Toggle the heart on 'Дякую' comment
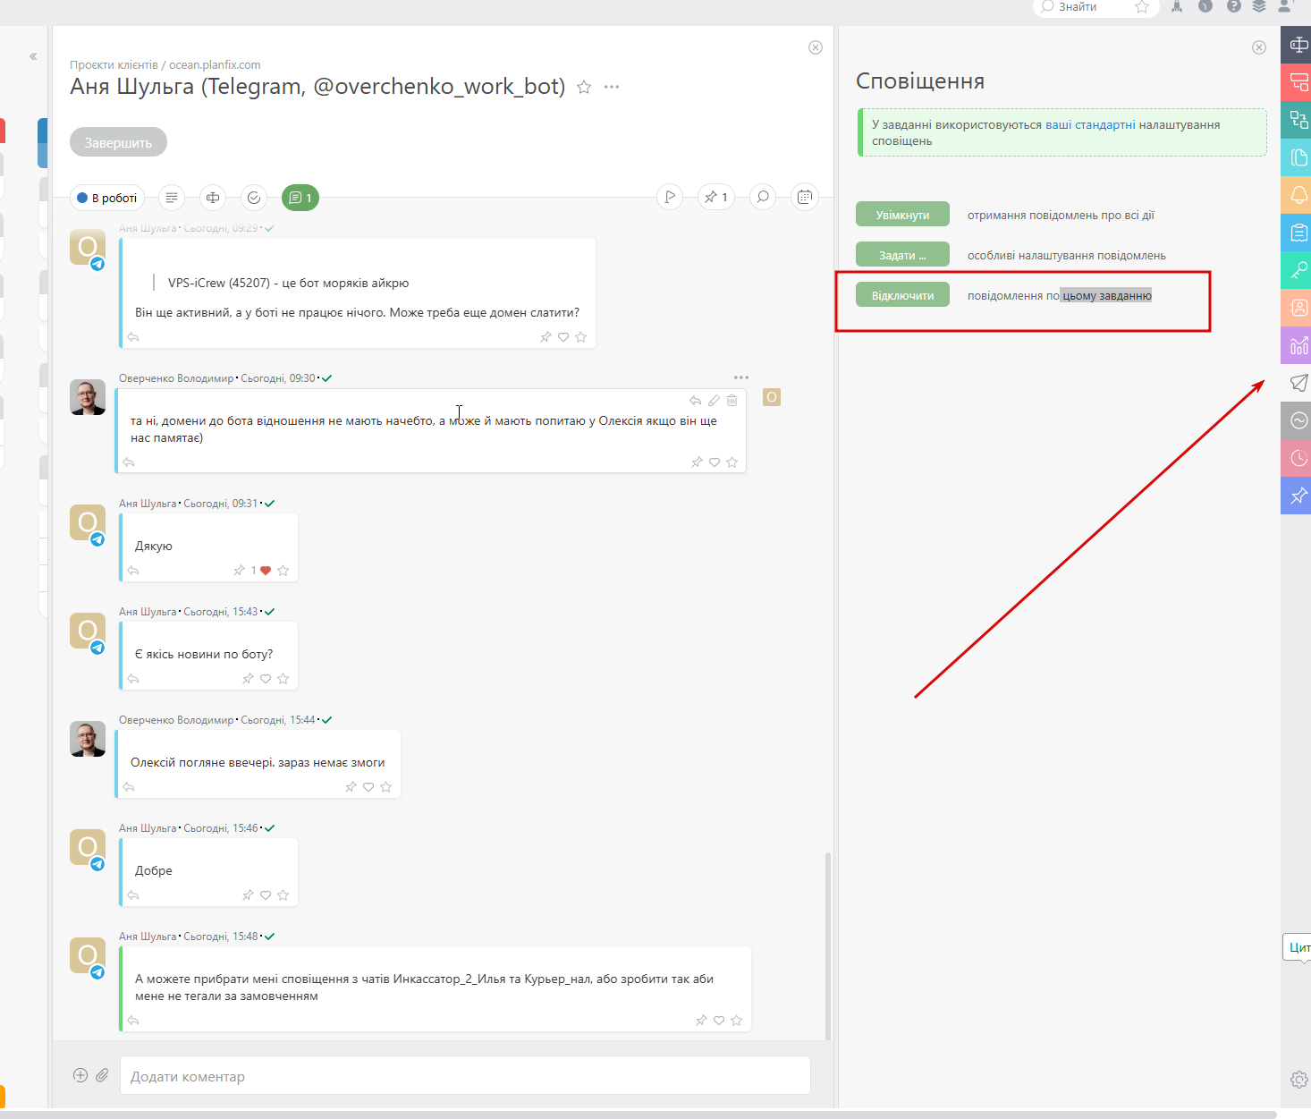1311x1119 pixels. point(266,571)
